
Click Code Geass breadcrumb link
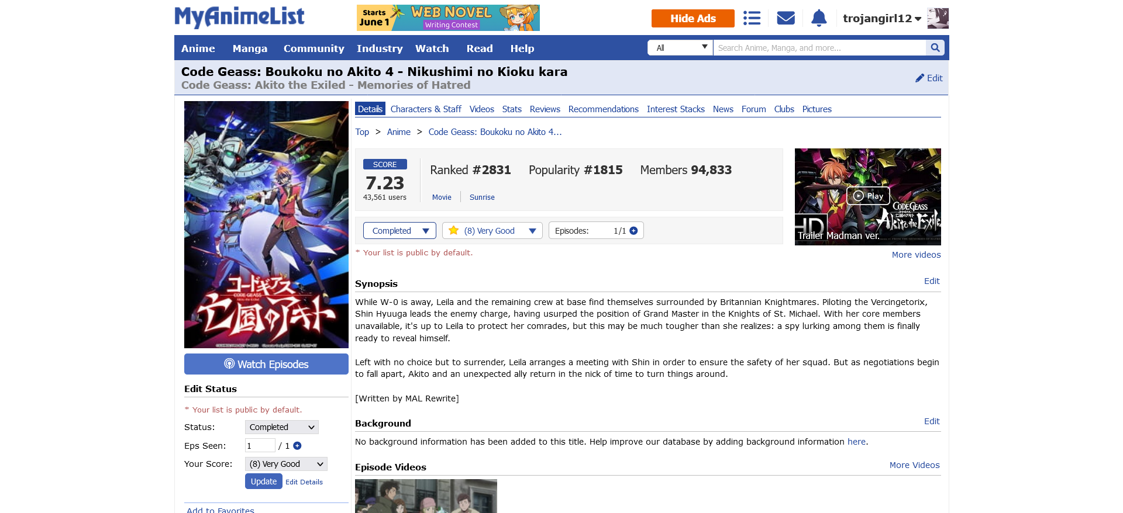click(495, 132)
